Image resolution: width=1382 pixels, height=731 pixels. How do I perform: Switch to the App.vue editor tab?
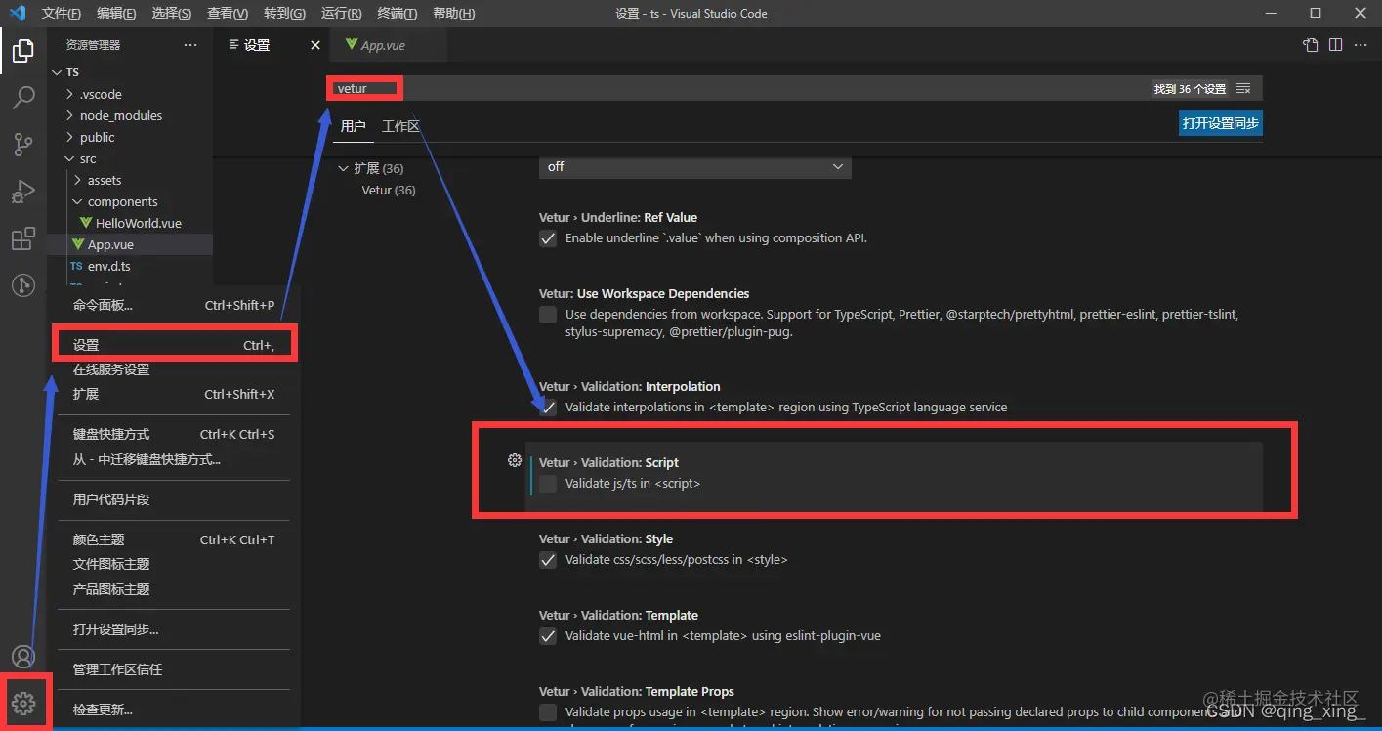point(389,45)
